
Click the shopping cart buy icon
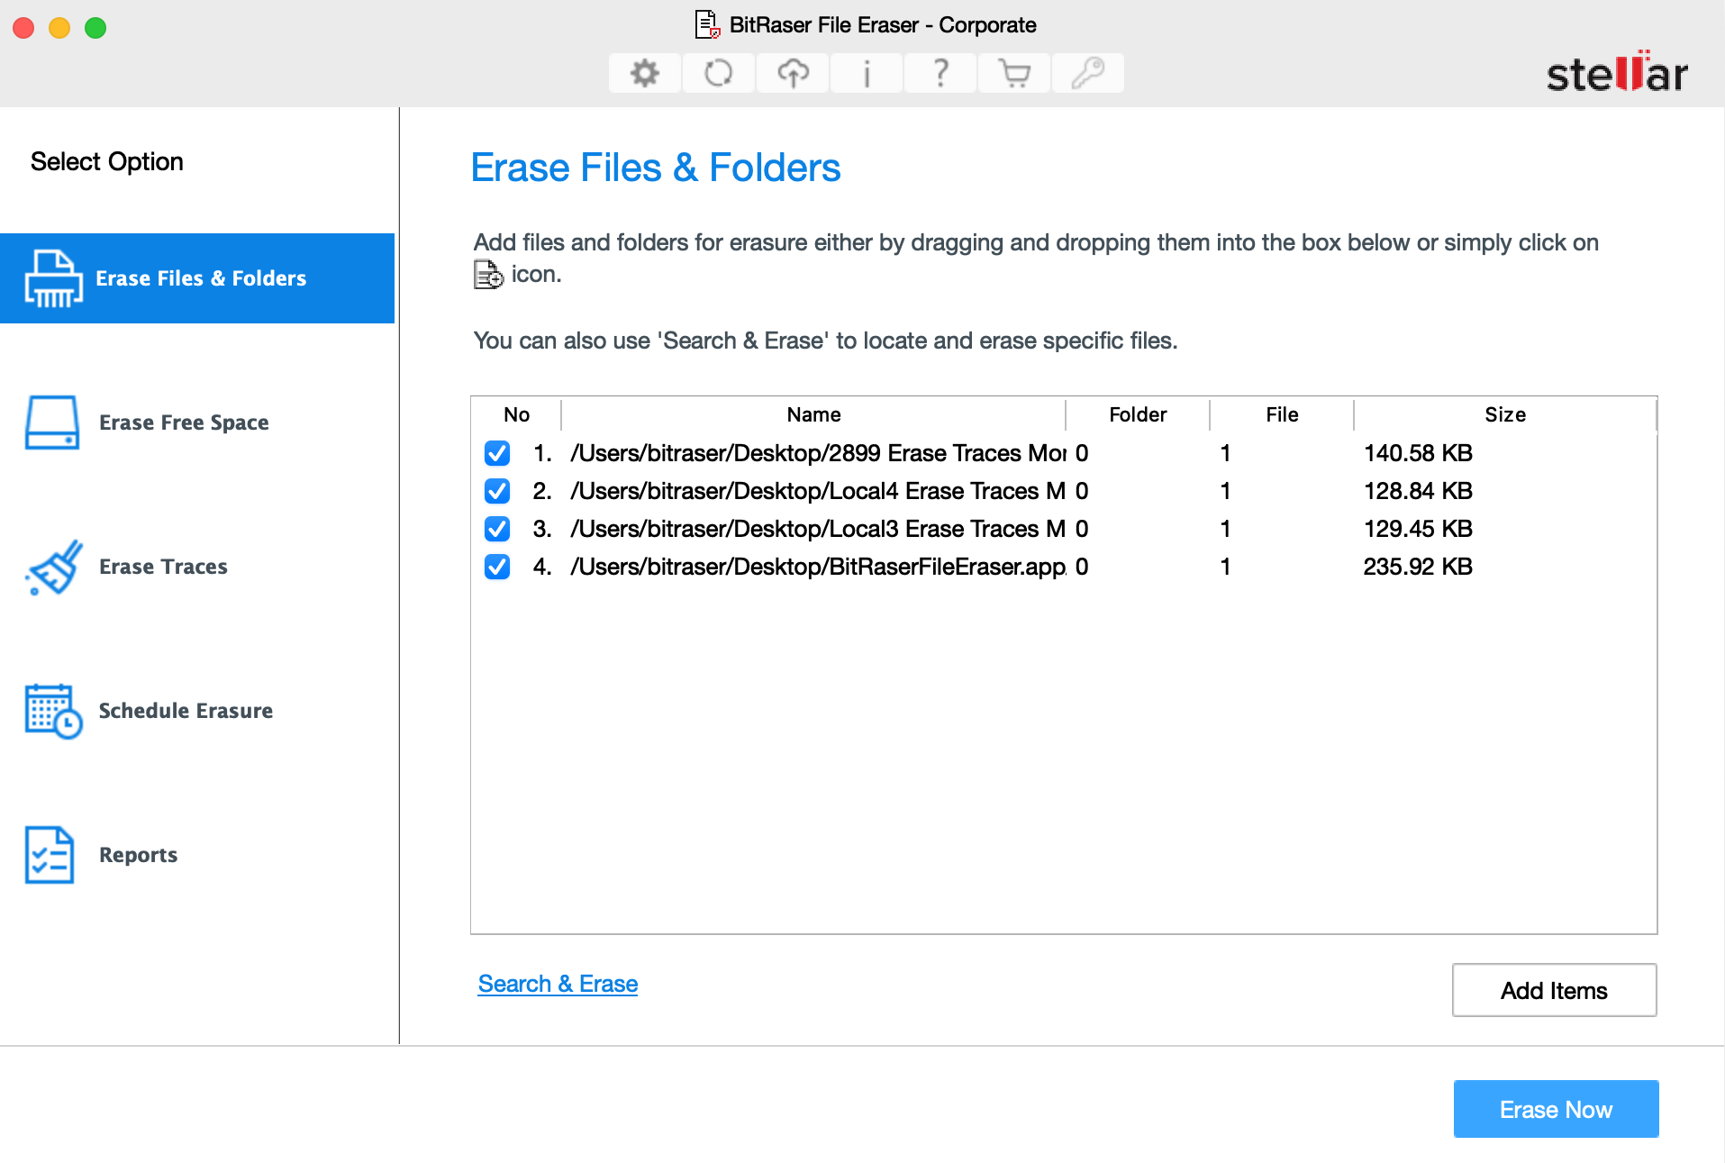pos(1014,73)
